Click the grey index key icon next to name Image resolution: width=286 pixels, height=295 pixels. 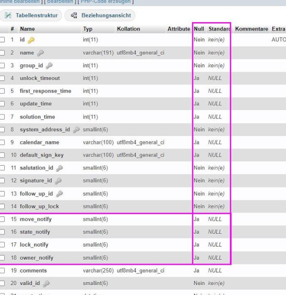(x=41, y=53)
